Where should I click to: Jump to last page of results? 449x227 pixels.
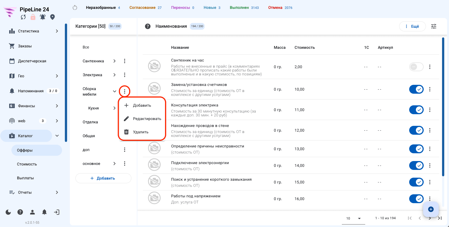click(440, 218)
